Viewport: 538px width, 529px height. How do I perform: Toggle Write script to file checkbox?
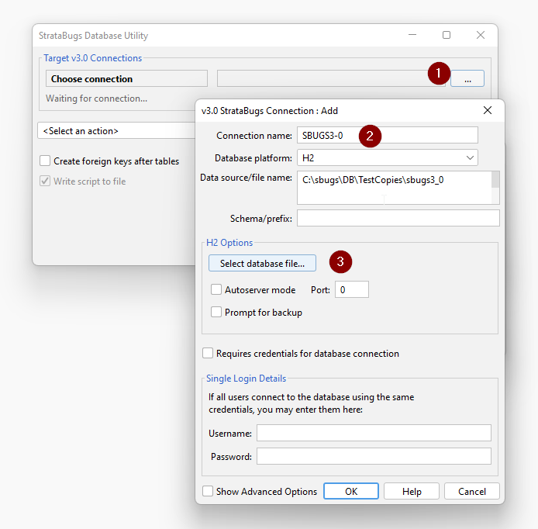point(45,181)
